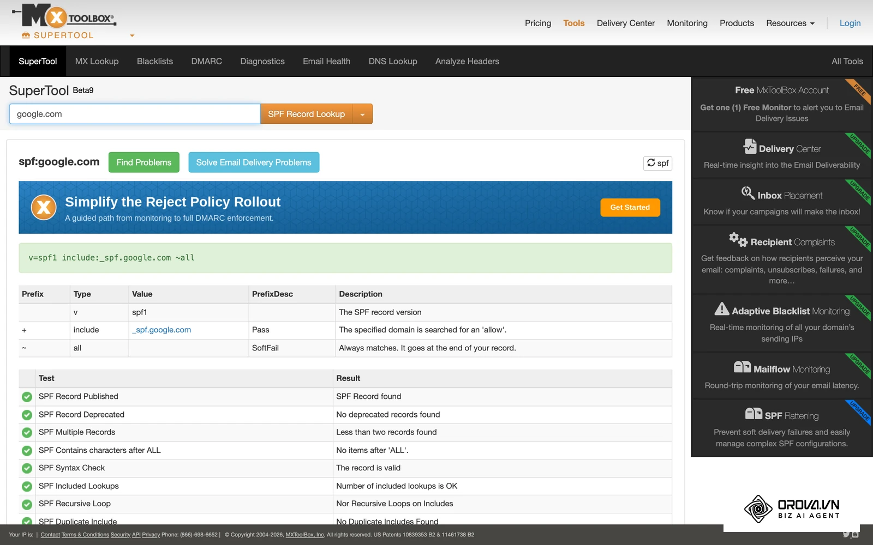Open the _spf.google.com link
873x545 pixels.
click(162, 330)
